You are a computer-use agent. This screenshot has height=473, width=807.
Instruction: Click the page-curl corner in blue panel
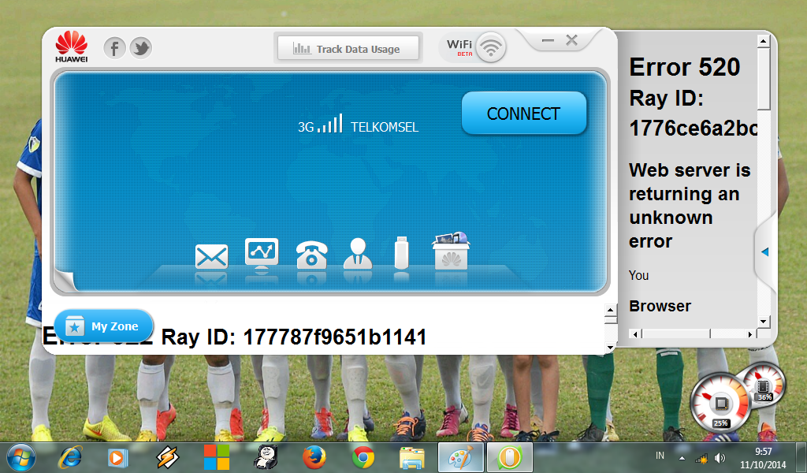pos(65,281)
